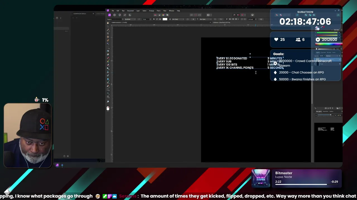
Task: Switch to the History panel tab
Action: (331, 111)
